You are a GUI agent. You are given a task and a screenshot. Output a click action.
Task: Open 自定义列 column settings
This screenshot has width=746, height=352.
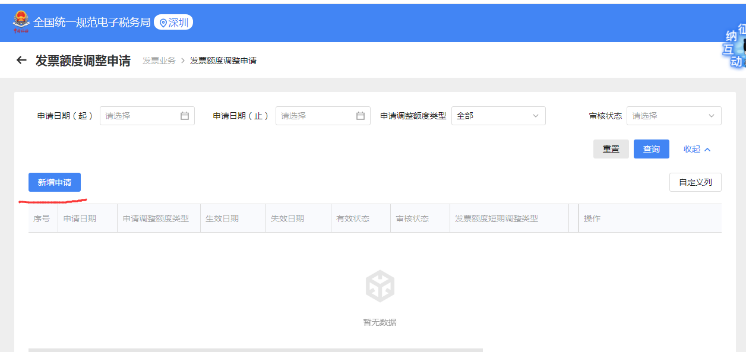695,182
